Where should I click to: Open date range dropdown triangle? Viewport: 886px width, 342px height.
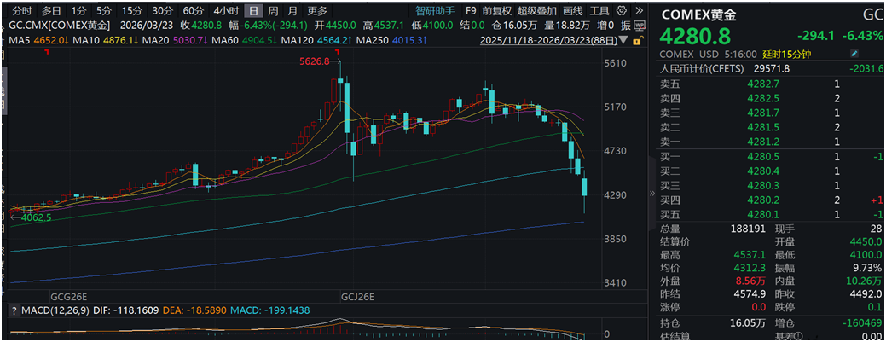click(x=623, y=41)
